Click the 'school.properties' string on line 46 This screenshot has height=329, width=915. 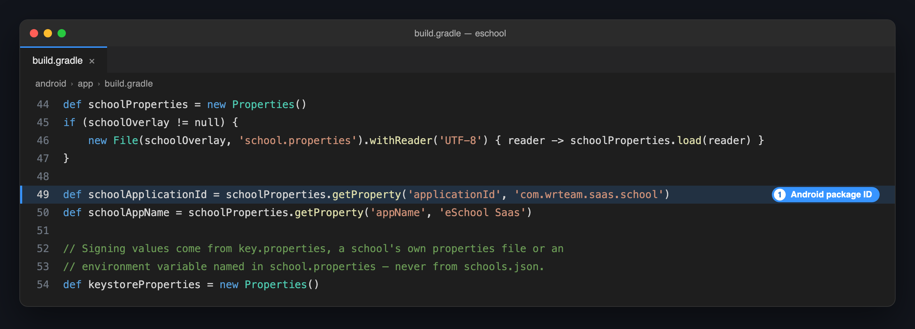click(x=298, y=141)
